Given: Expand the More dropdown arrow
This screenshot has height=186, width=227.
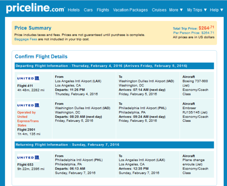Looking at the screenshot, I should coord(181,10).
